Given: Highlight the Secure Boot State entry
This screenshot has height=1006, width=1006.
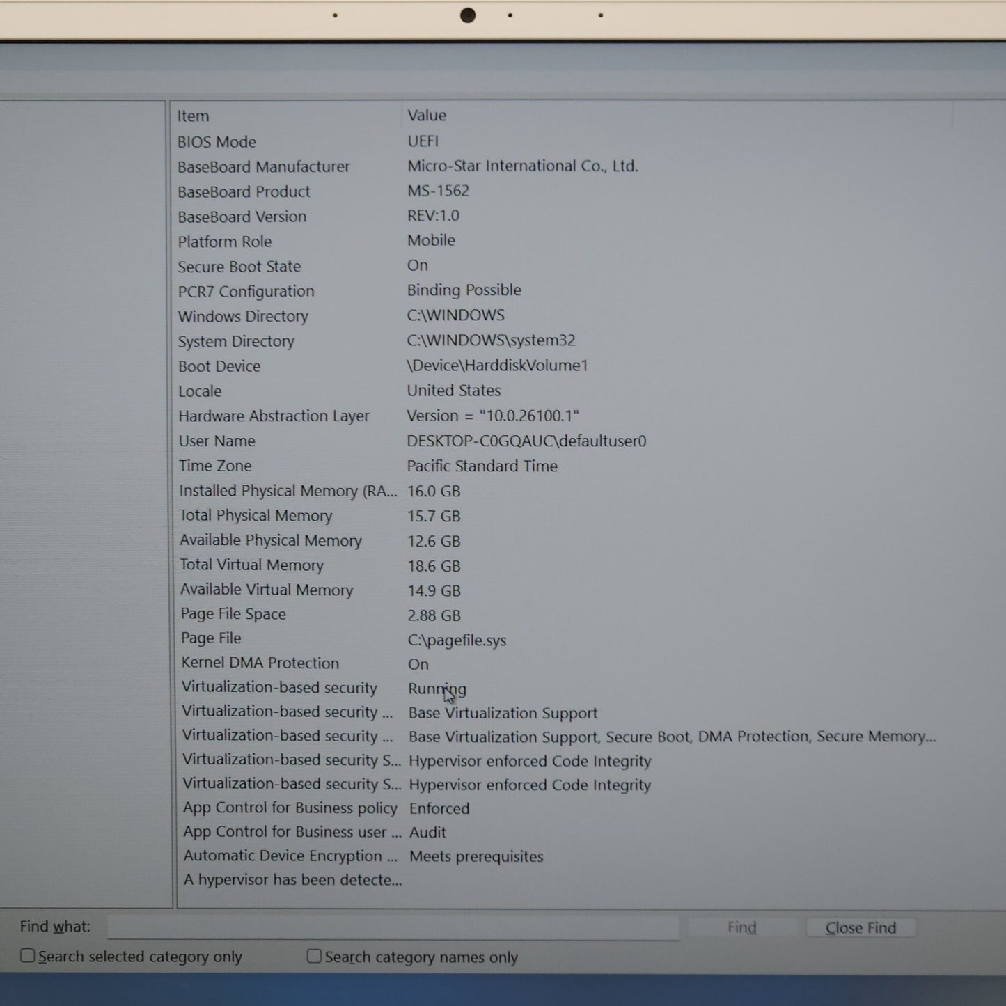Looking at the screenshot, I should [x=239, y=267].
